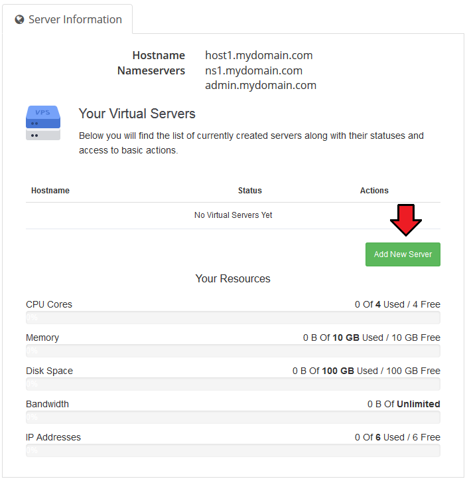467x481 pixels.
Task: Click the Bandwidth usage progress bar
Action: 233,417
